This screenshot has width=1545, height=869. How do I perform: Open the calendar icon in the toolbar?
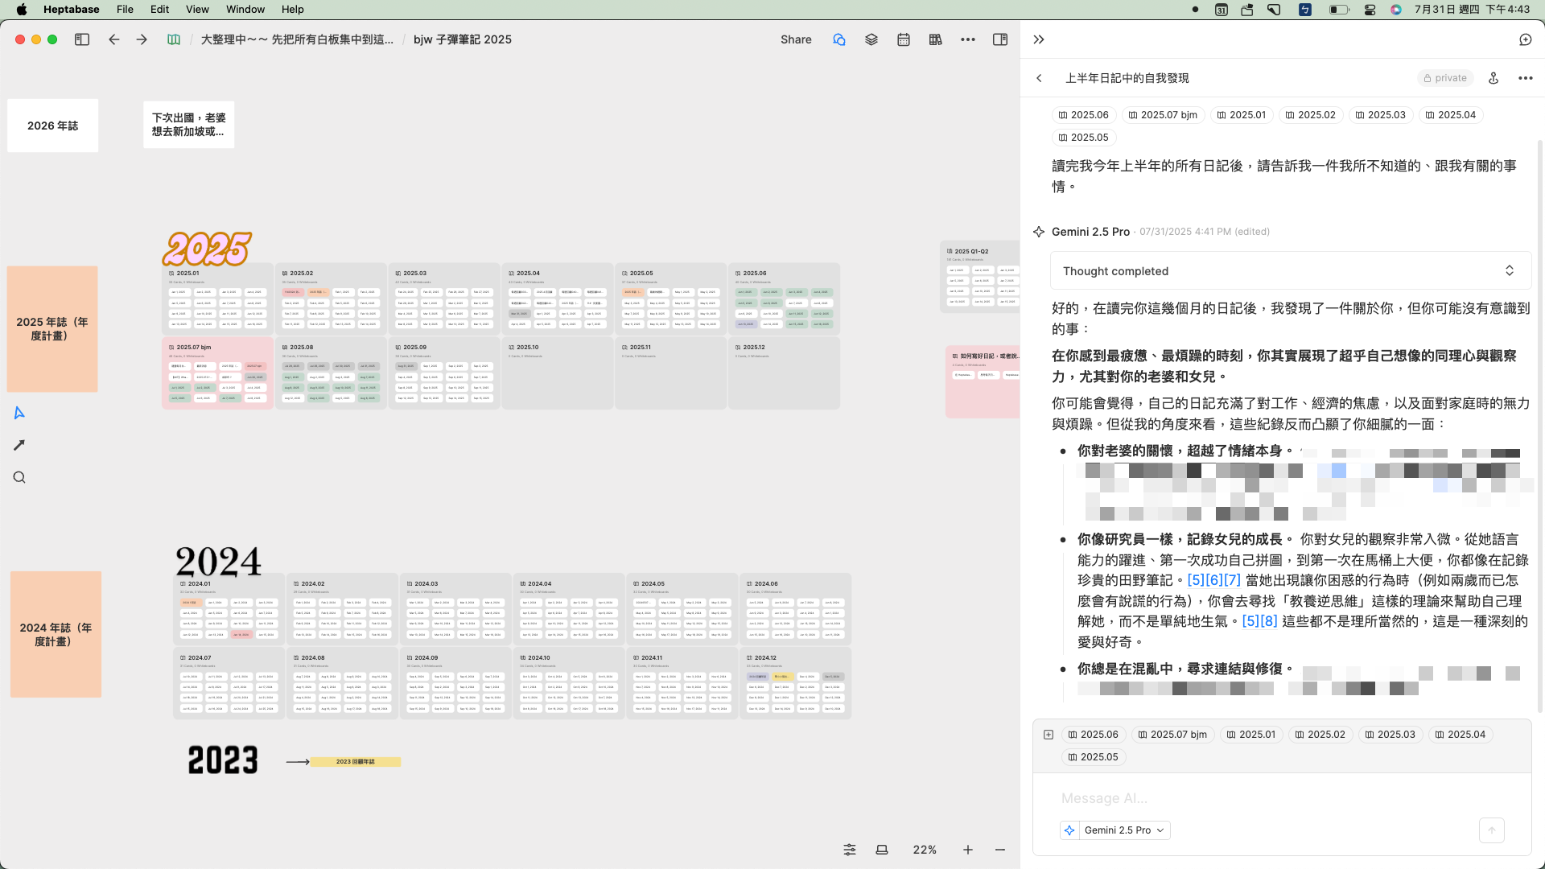tap(903, 39)
